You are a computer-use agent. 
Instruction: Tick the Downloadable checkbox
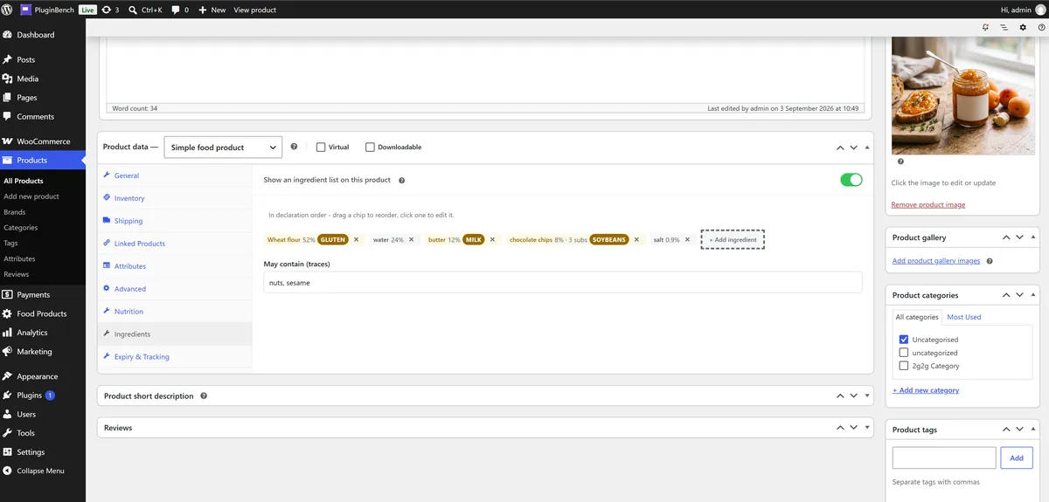pos(370,148)
